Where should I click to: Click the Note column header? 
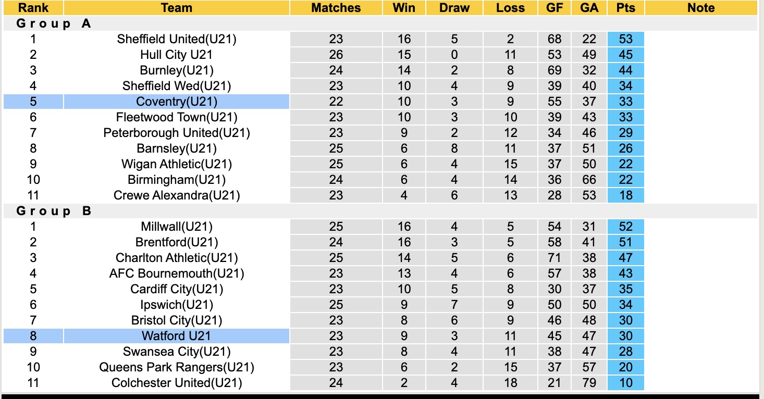(x=701, y=8)
